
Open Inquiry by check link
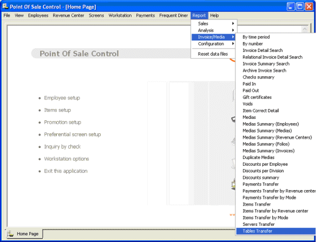tap(62, 146)
